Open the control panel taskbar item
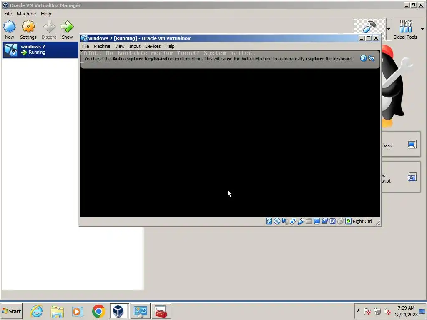 [x=140, y=311]
